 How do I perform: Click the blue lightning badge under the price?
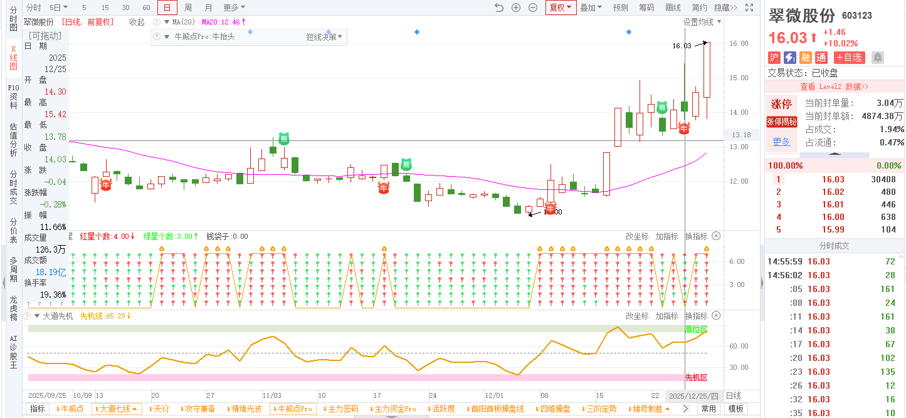coord(790,58)
